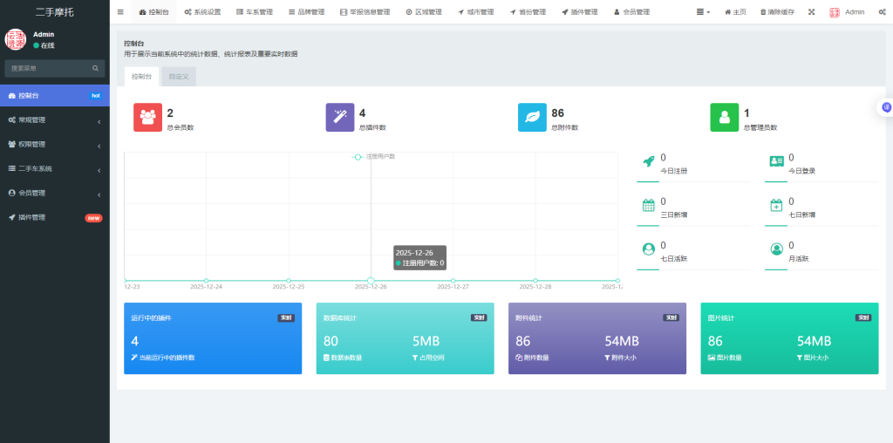Click the red 总会员数 members icon
893x443 pixels.
click(x=147, y=118)
